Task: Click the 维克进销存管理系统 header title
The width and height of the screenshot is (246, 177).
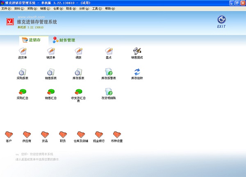Action: coord(37,22)
